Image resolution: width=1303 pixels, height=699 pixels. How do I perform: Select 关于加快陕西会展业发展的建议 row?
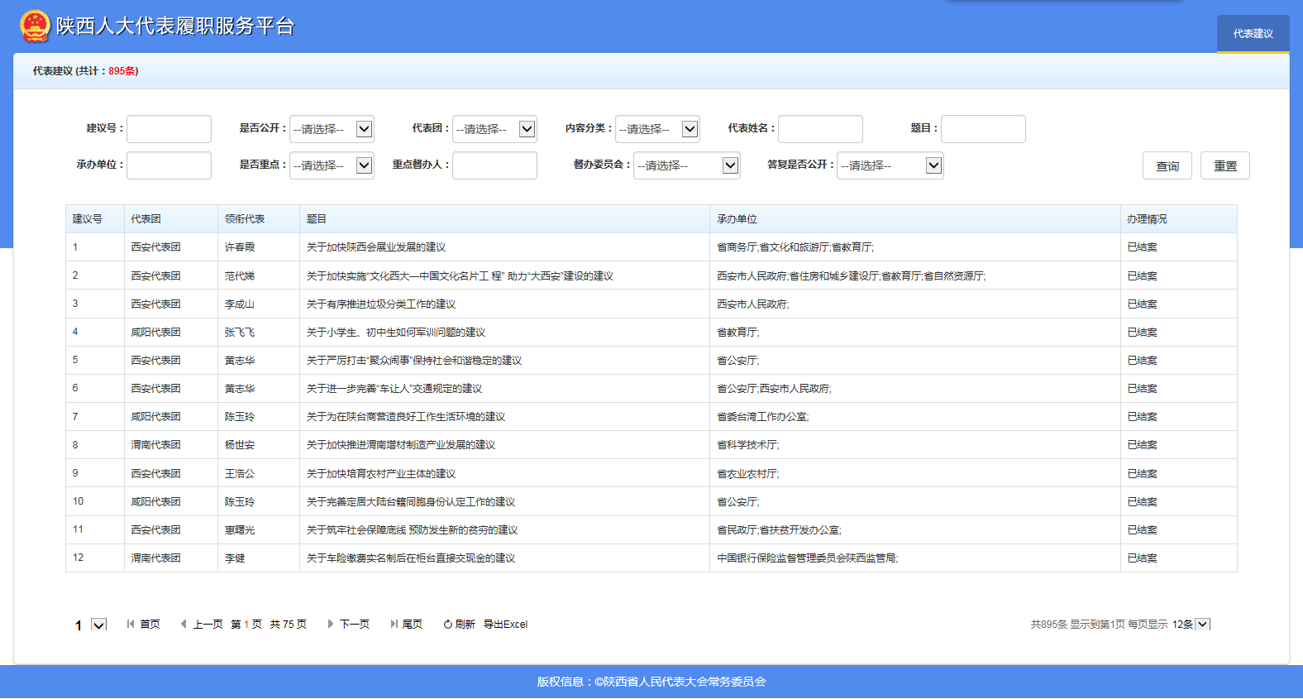tap(651, 247)
